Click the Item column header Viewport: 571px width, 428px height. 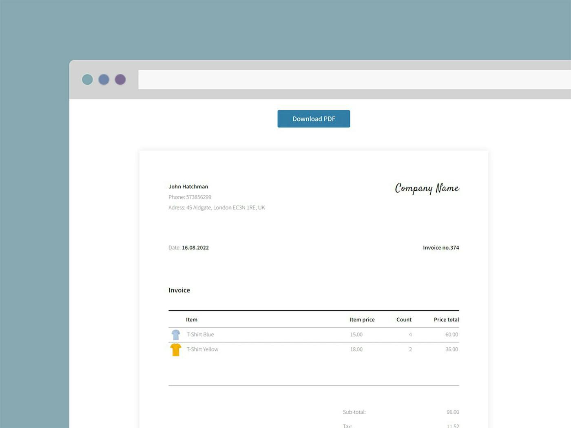pos(192,320)
